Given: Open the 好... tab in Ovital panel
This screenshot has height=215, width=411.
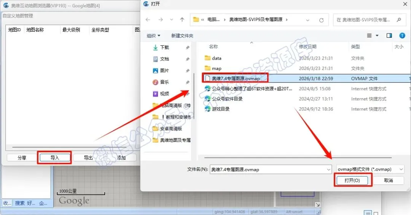Looking at the screenshot, I should (31, 203).
